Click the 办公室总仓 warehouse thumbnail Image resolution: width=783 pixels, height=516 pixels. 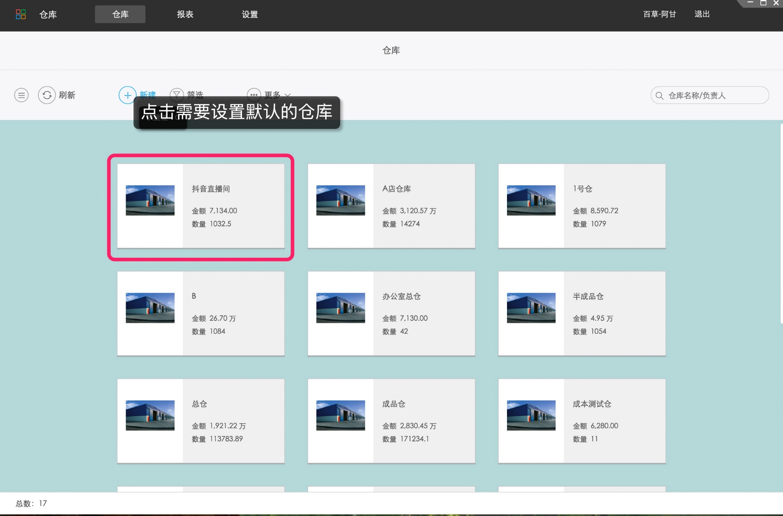tap(341, 308)
